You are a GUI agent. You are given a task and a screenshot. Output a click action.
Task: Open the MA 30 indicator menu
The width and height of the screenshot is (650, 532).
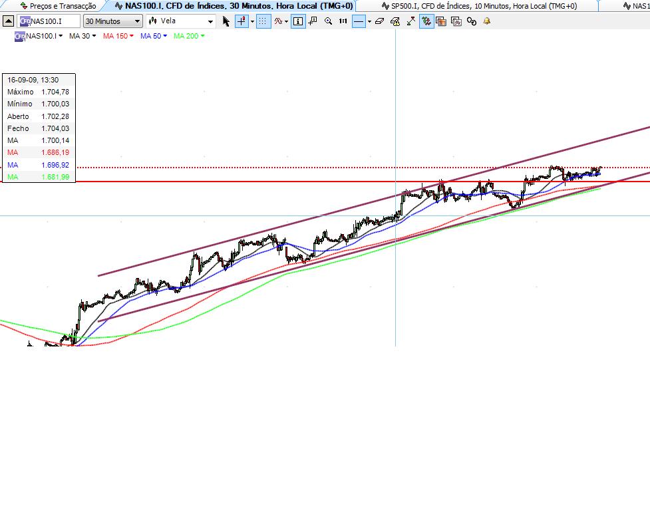pos(82,36)
